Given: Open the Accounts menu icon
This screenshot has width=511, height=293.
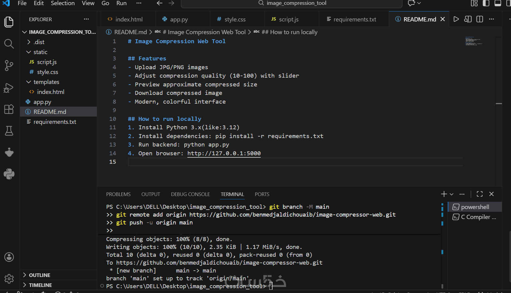Looking at the screenshot, I should [x=9, y=257].
